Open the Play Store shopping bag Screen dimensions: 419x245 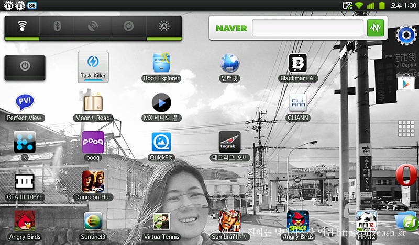406,83
